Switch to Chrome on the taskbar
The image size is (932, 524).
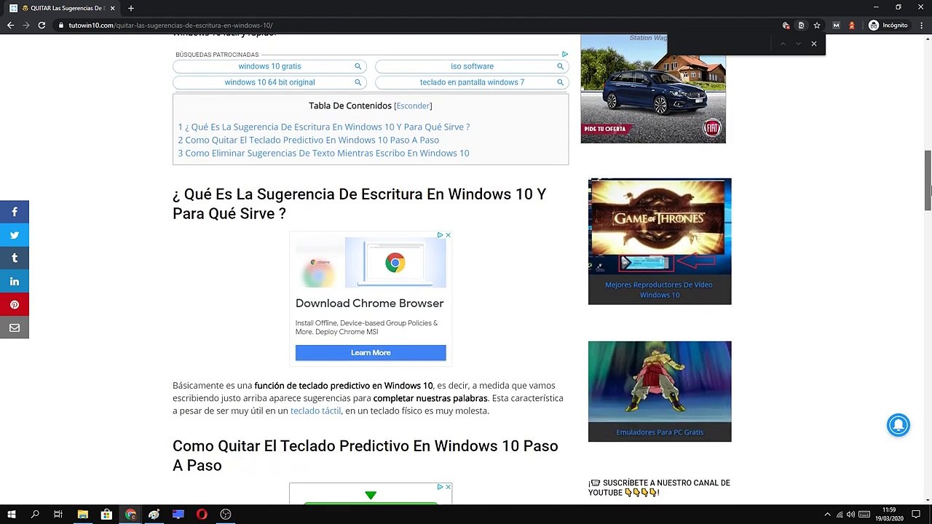coord(130,515)
